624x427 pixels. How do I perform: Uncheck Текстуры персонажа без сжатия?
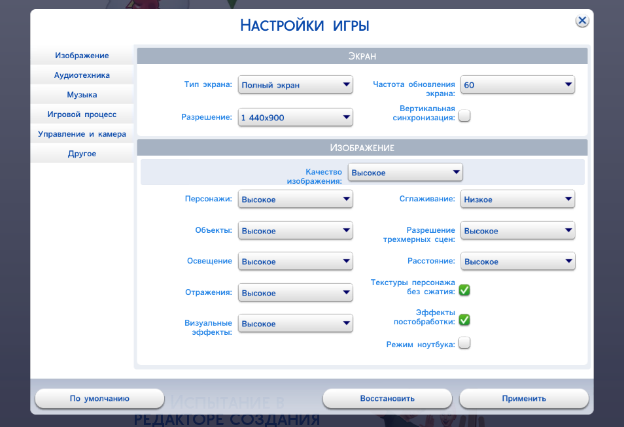tap(464, 290)
